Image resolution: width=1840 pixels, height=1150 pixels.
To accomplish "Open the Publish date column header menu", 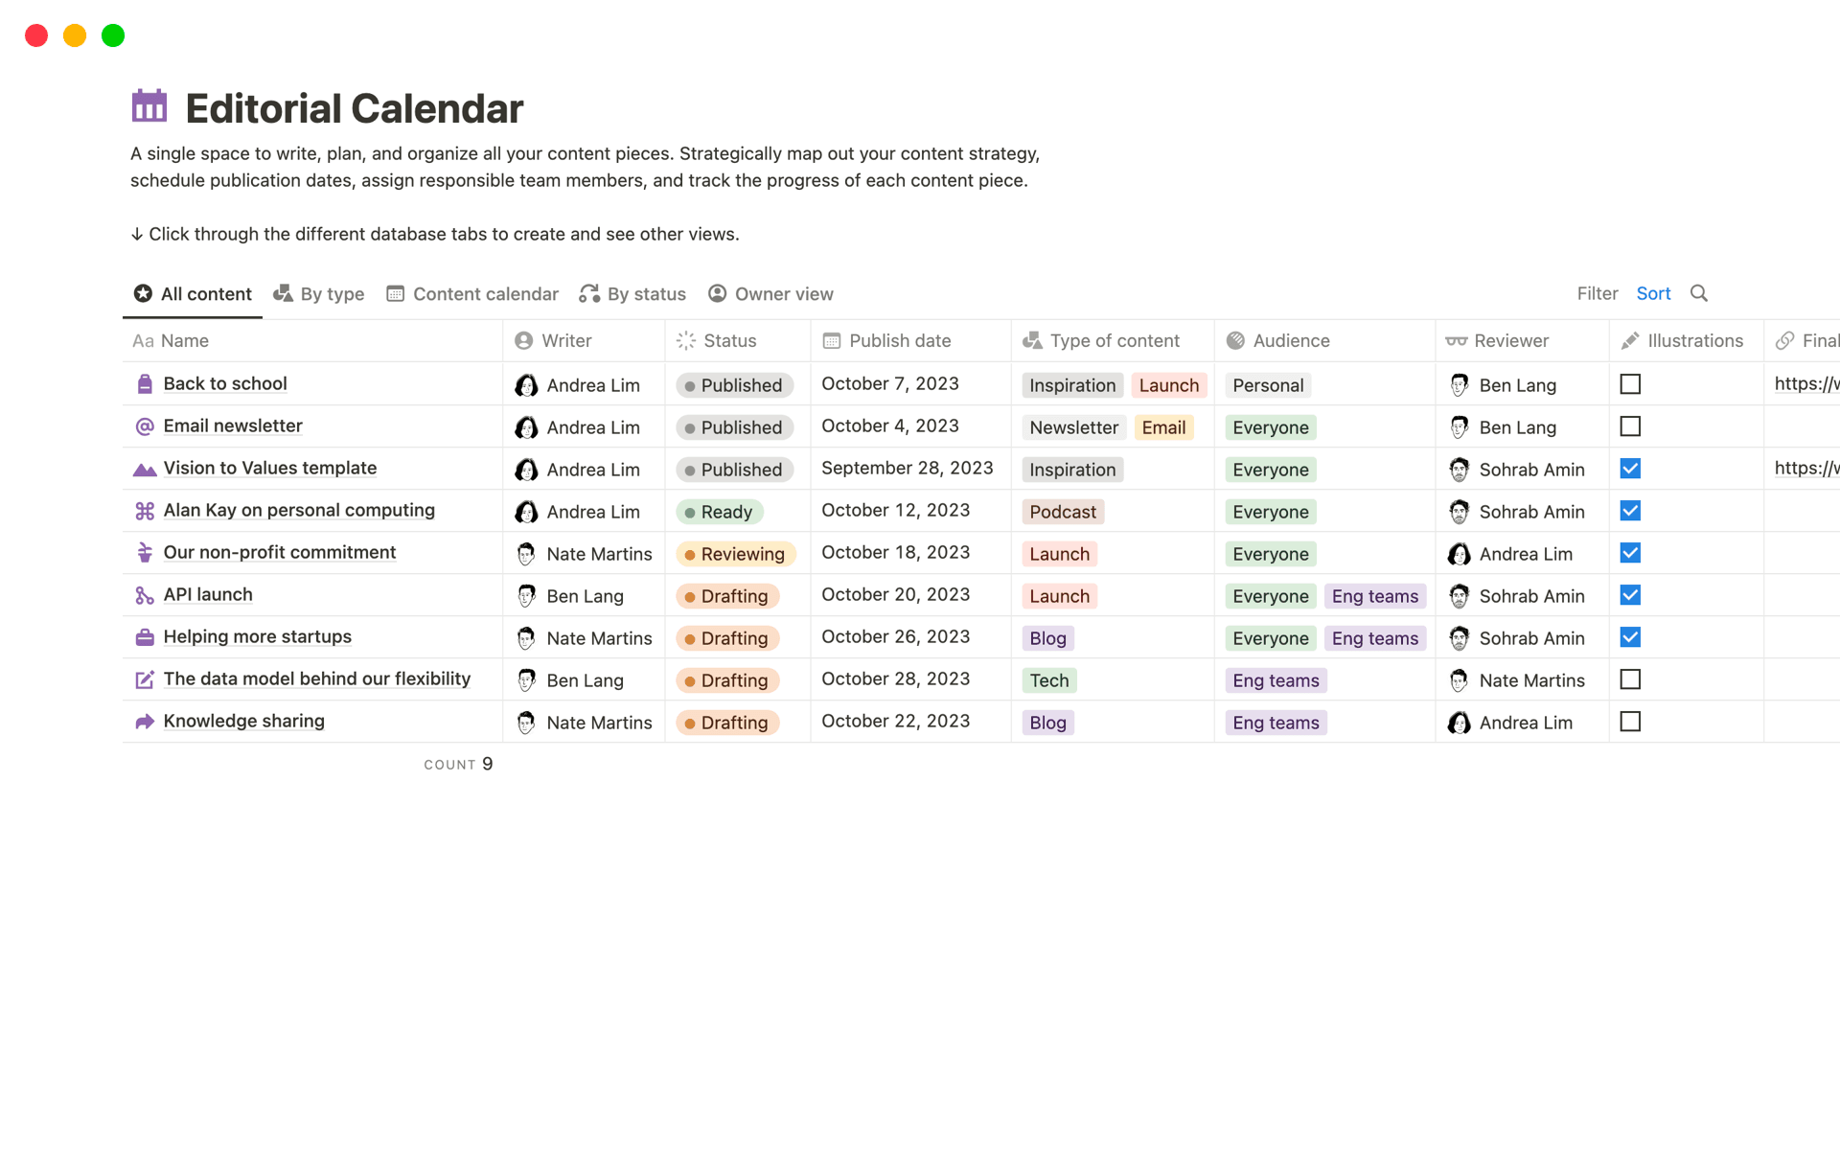I will point(899,340).
